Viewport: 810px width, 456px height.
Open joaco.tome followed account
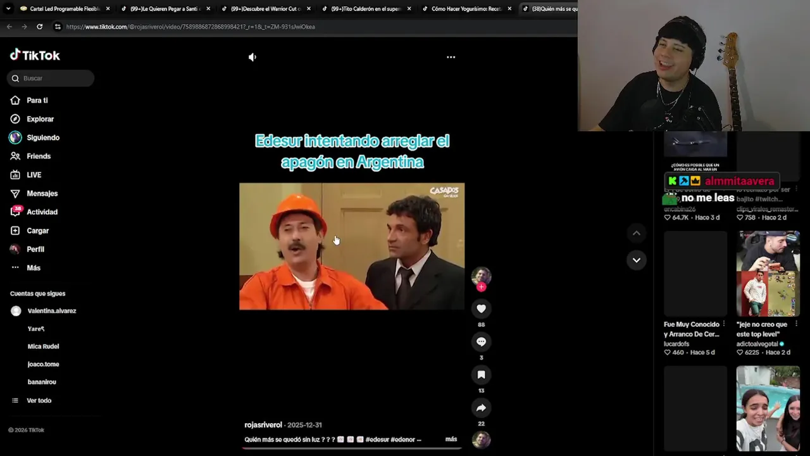43,364
